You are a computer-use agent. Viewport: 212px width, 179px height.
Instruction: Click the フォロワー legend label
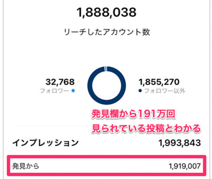tap(55, 91)
